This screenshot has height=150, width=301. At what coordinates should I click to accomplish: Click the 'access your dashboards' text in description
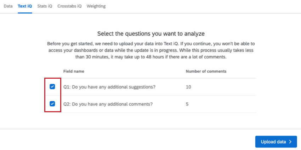(70, 50)
